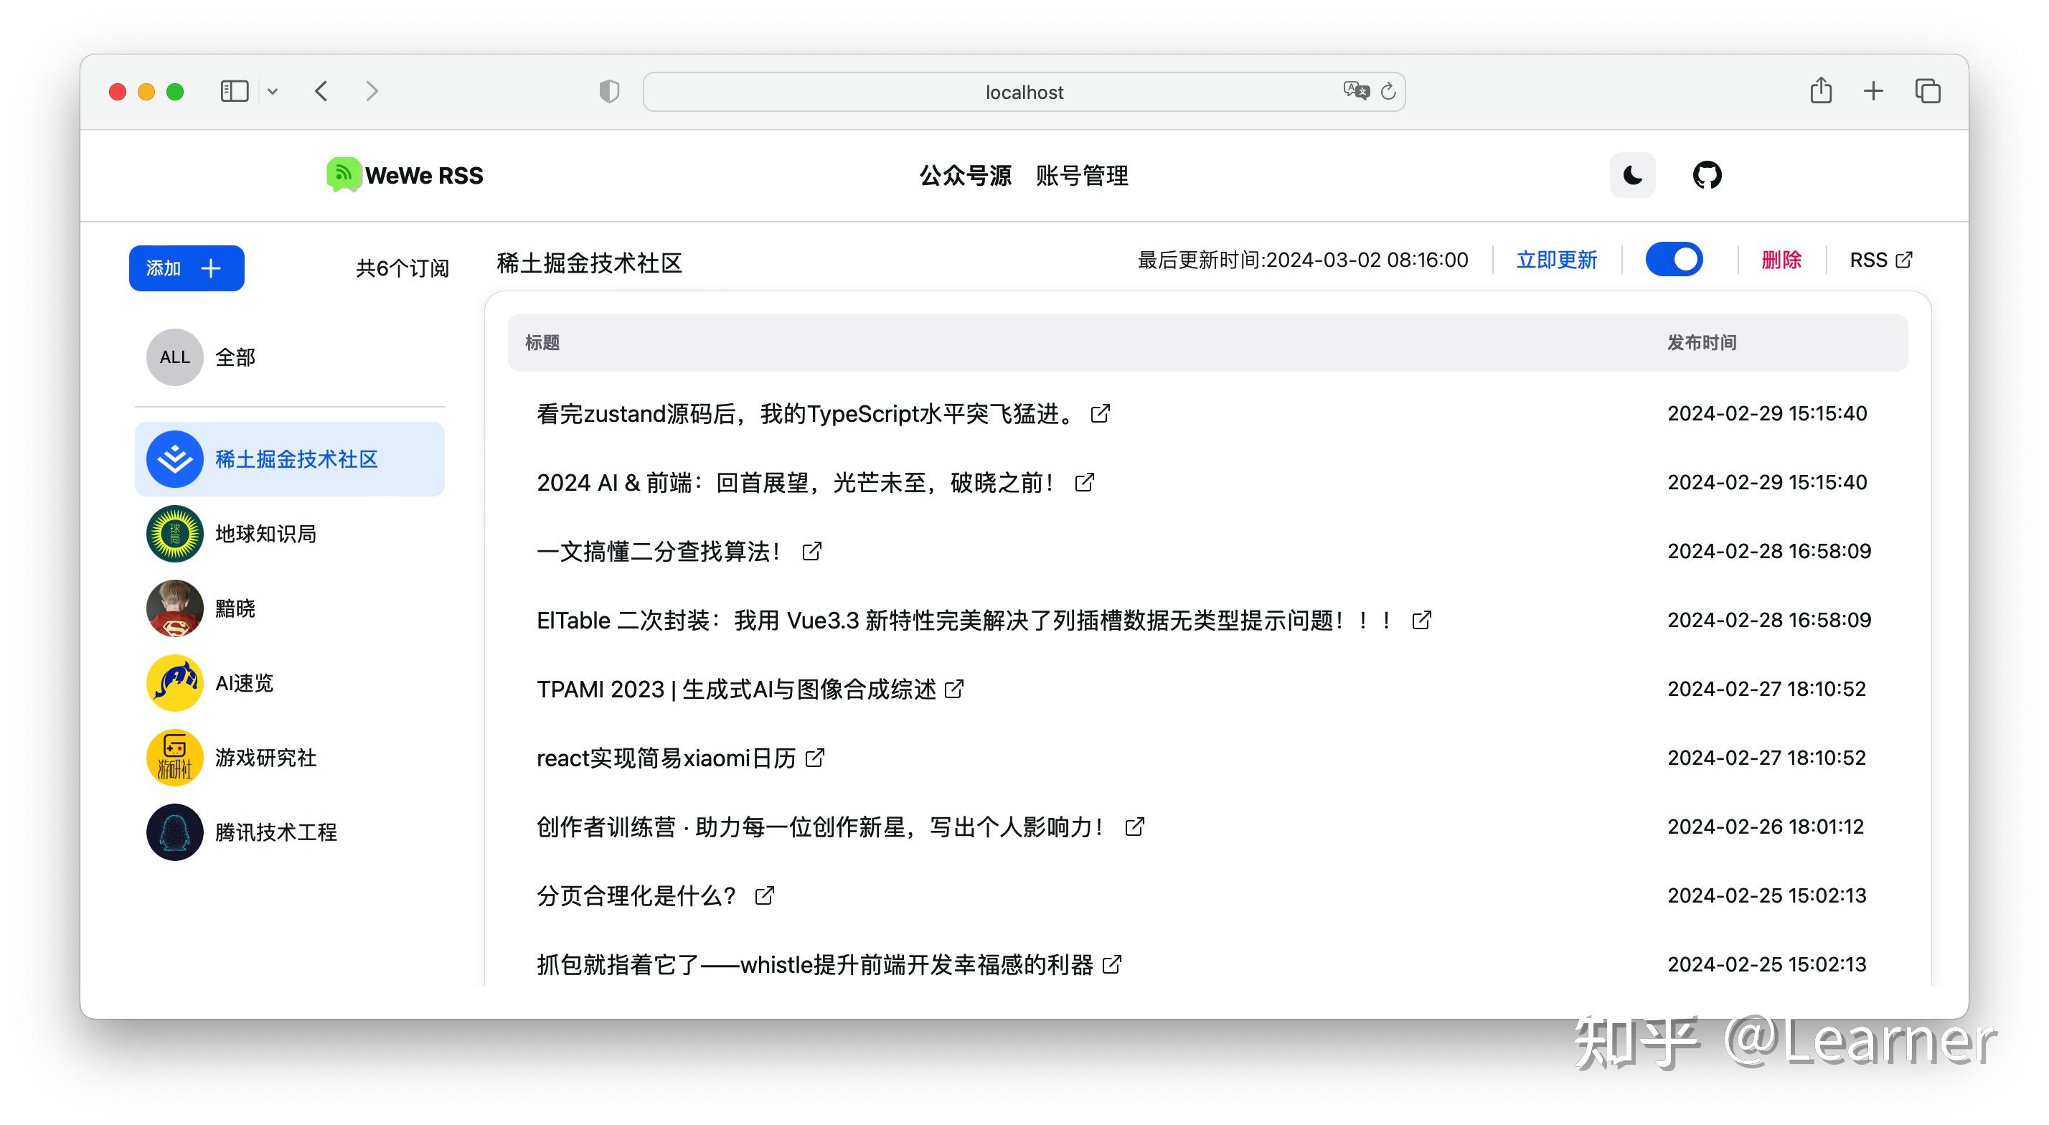Open the sidebar options chevron next to sidebar button

point(273,90)
